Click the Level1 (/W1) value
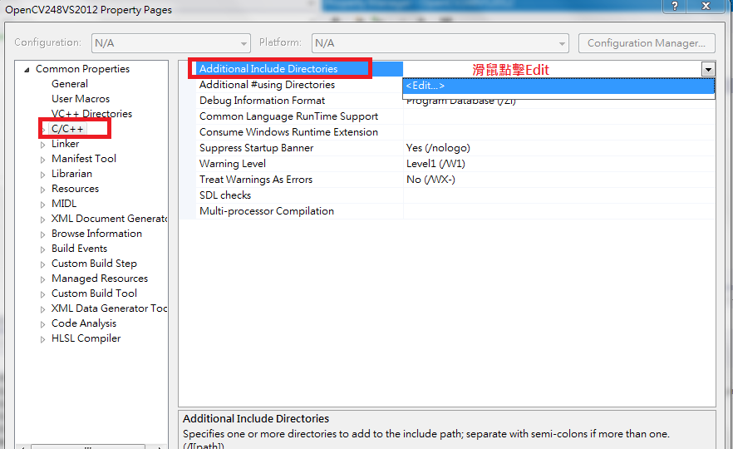 [x=435, y=164]
